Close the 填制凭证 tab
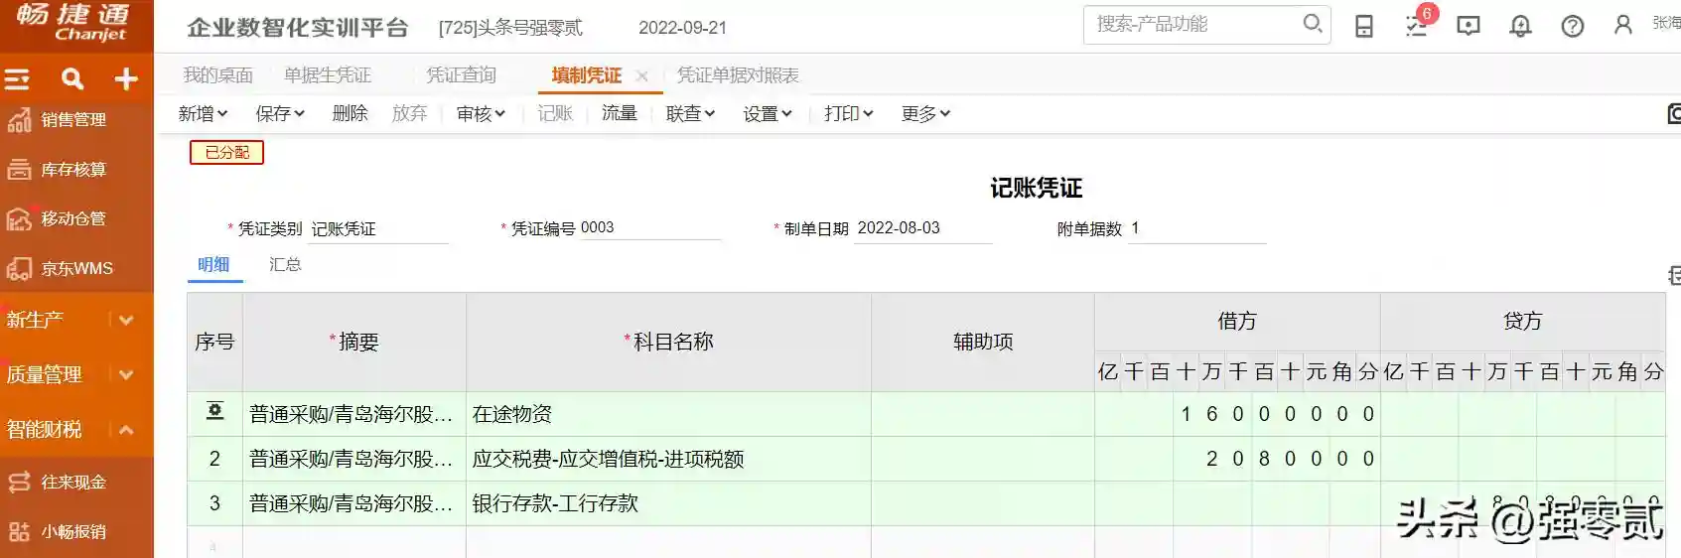This screenshot has height=558, width=1681. pos(642,76)
